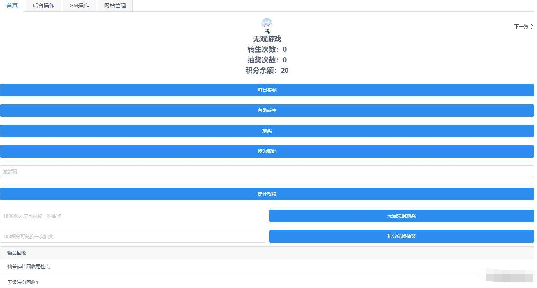The height and width of the screenshot is (288, 537).
Task: Open 修改密码 to change password
Action: pyautogui.click(x=267, y=151)
